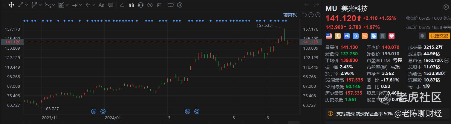Toggle the overlapping circles compare icon

tap(170, 5)
